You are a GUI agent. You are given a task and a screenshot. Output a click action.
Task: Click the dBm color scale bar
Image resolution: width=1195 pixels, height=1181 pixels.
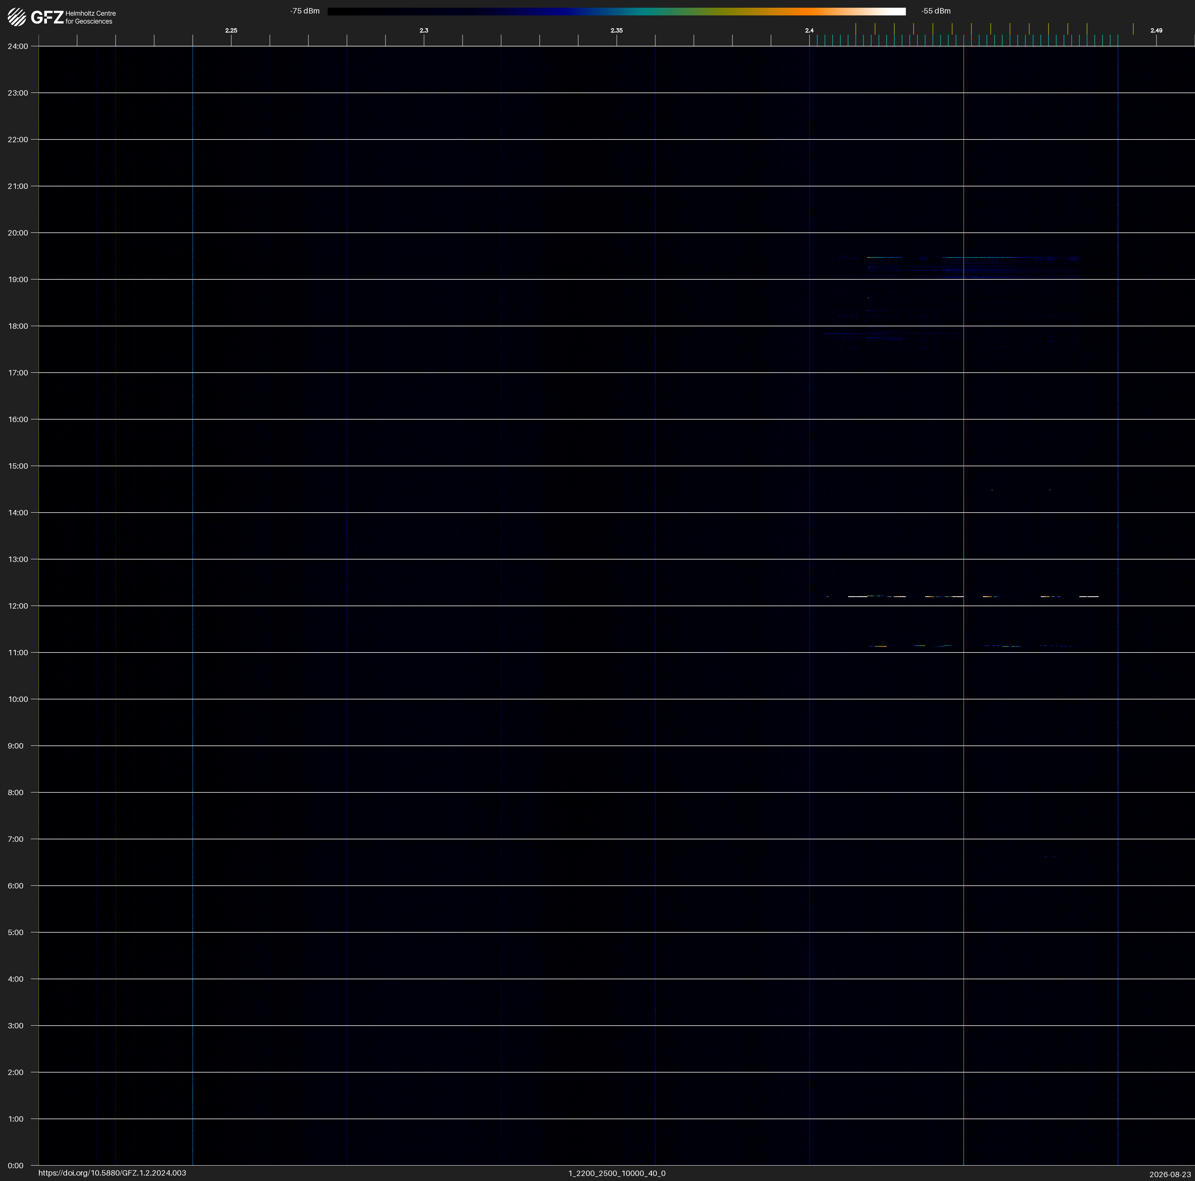[616, 11]
